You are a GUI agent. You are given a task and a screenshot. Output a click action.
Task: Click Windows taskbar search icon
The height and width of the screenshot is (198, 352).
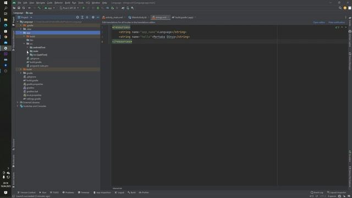point(5,8)
